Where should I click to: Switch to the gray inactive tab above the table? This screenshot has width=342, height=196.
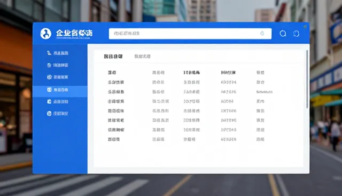pos(143,56)
